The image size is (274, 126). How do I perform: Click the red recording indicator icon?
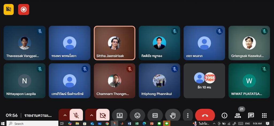click(x=24, y=10)
